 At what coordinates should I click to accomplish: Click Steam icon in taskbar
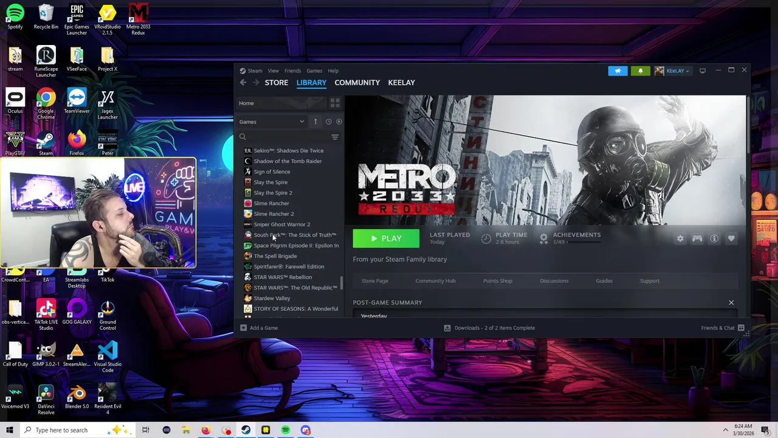[x=246, y=430]
